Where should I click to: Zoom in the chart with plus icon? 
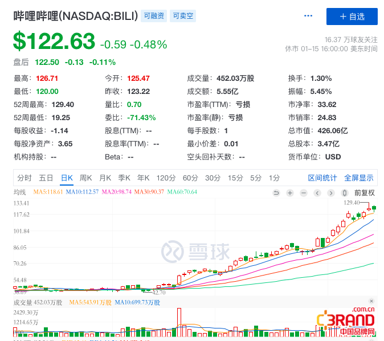289,192
